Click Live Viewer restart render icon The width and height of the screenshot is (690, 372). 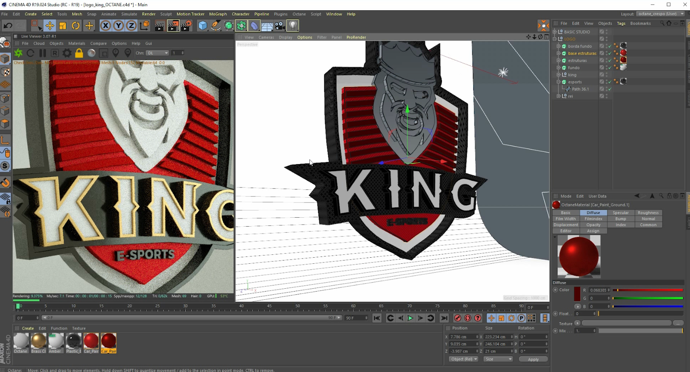30,53
